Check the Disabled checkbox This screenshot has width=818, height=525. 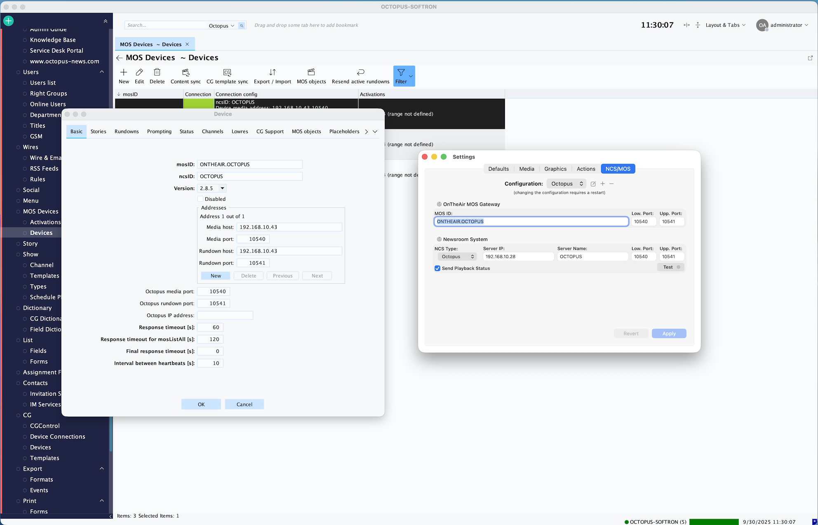point(201,199)
